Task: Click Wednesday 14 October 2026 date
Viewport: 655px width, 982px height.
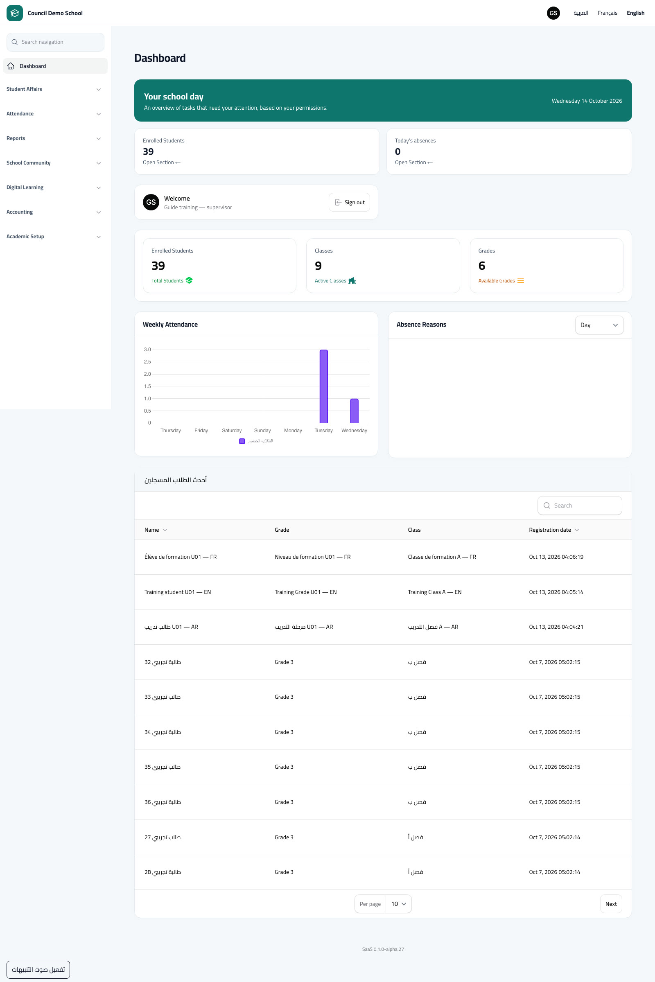Action: point(587,101)
